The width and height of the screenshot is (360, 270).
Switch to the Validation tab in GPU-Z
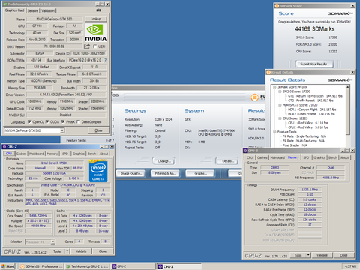(48, 10)
